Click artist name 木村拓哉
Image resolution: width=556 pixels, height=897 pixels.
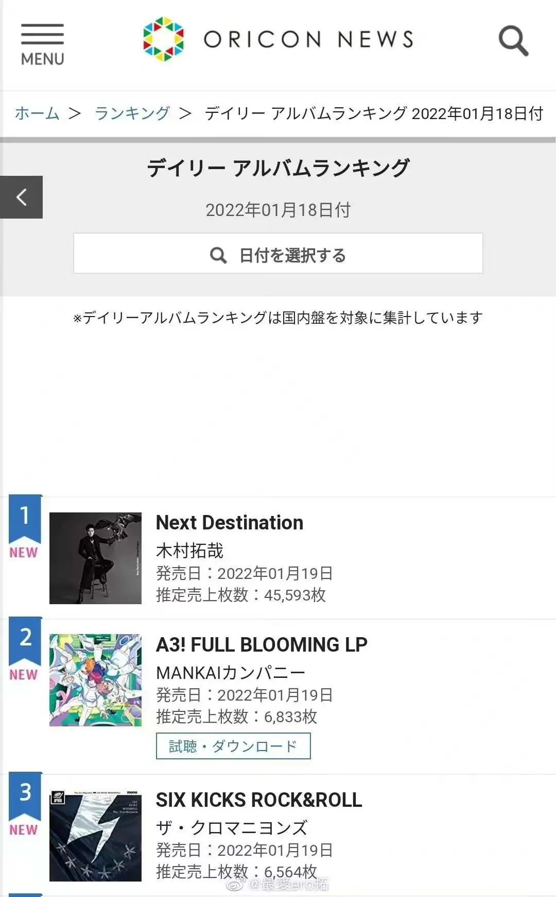click(x=189, y=551)
